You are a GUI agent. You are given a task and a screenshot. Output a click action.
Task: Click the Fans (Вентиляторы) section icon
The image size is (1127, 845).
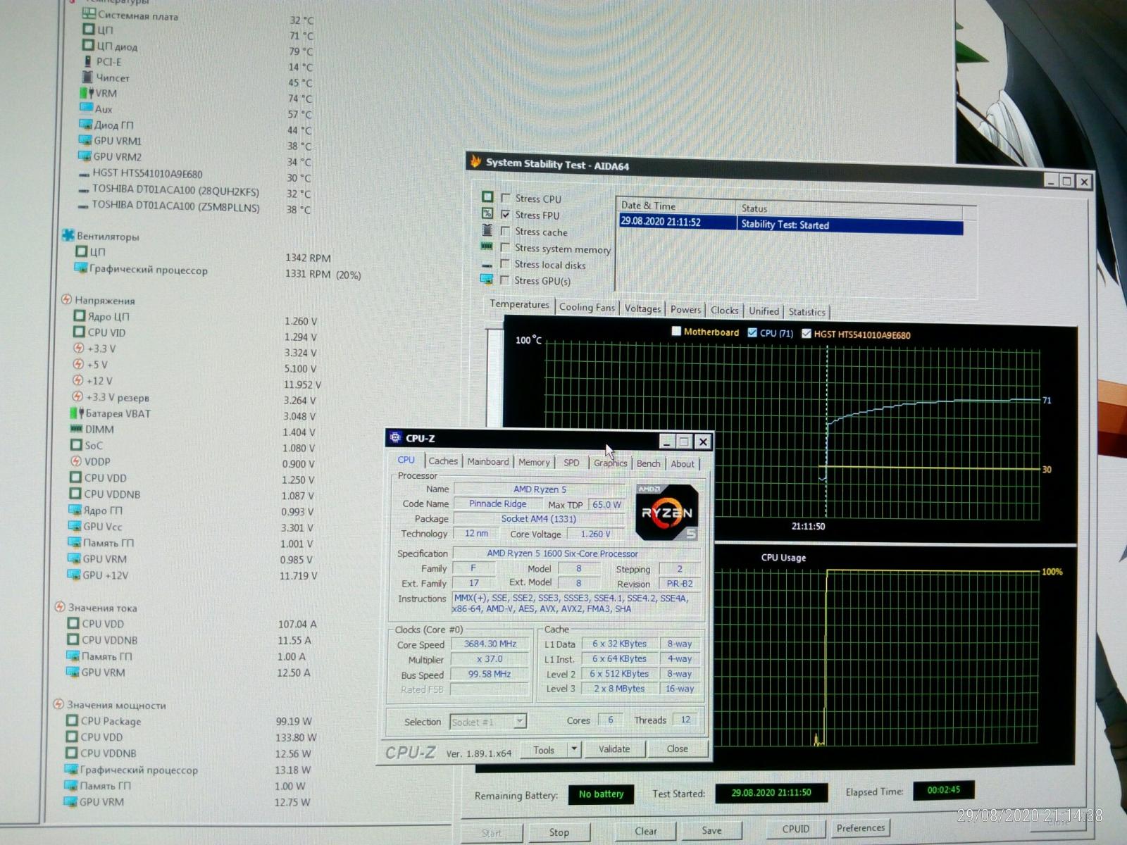[x=68, y=236]
